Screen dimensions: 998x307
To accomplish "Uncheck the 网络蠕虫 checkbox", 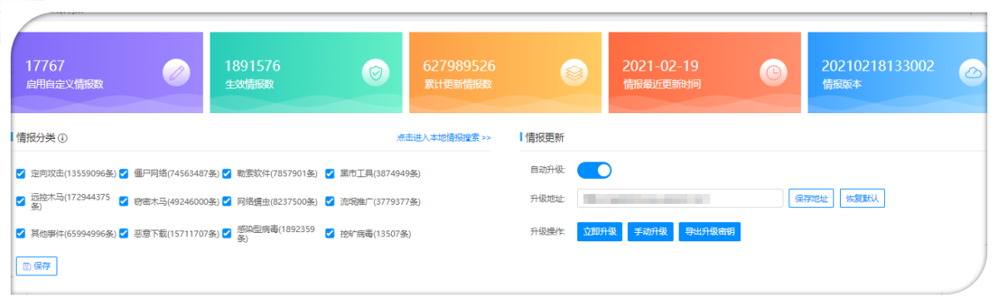I will [227, 201].
